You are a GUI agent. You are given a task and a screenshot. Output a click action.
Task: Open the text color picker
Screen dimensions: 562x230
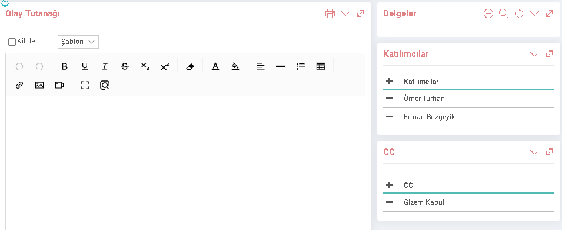pos(215,66)
